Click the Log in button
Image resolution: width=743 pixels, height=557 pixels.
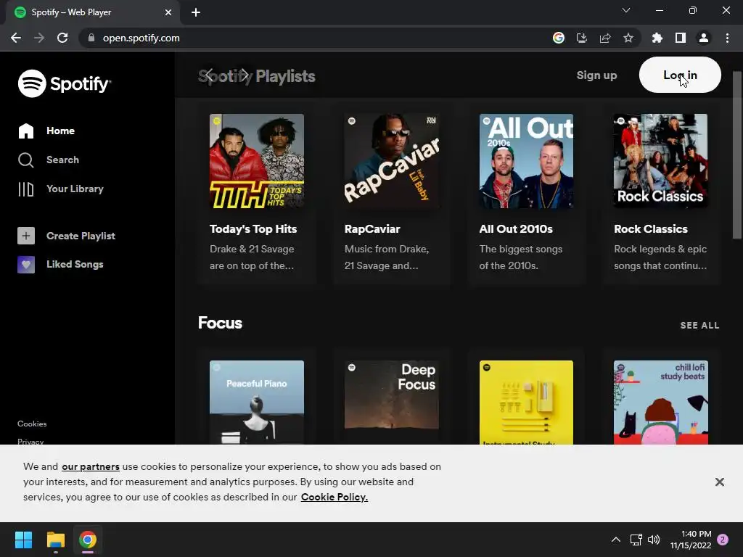click(680, 75)
